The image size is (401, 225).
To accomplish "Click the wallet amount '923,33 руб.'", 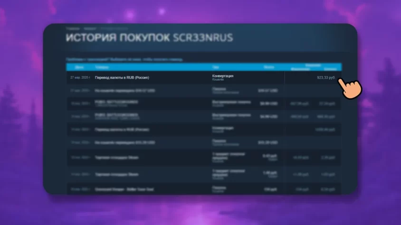I will point(326,78).
